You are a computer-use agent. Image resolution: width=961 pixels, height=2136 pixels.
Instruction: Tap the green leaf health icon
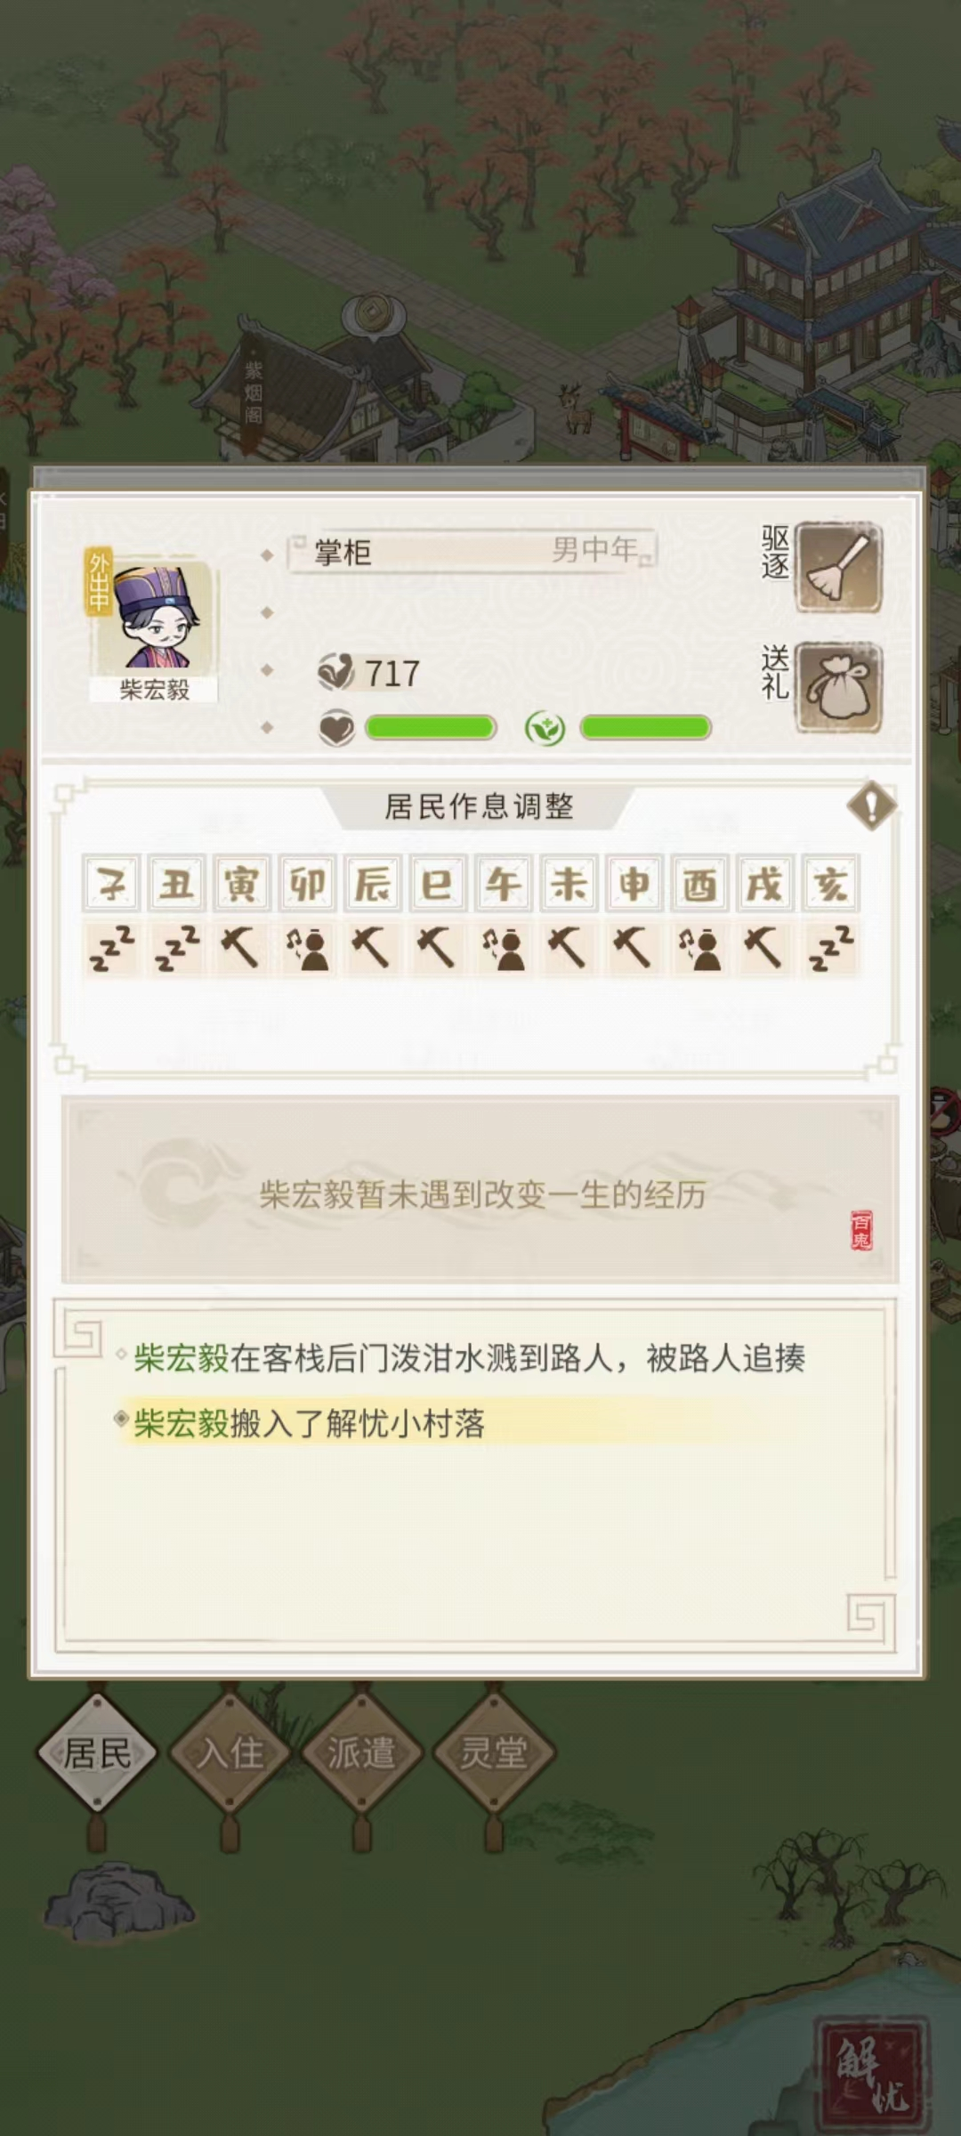(545, 728)
